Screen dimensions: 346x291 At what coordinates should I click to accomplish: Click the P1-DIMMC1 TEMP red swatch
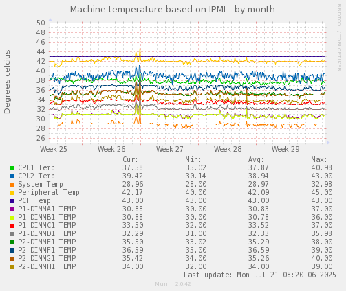tap(12, 226)
